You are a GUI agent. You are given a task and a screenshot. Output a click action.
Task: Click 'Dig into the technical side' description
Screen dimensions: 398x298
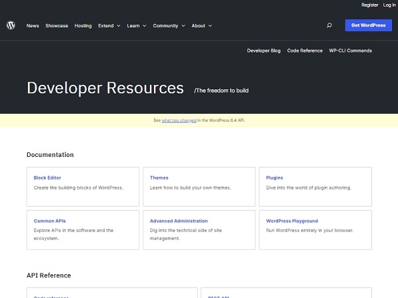(x=186, y=234)
